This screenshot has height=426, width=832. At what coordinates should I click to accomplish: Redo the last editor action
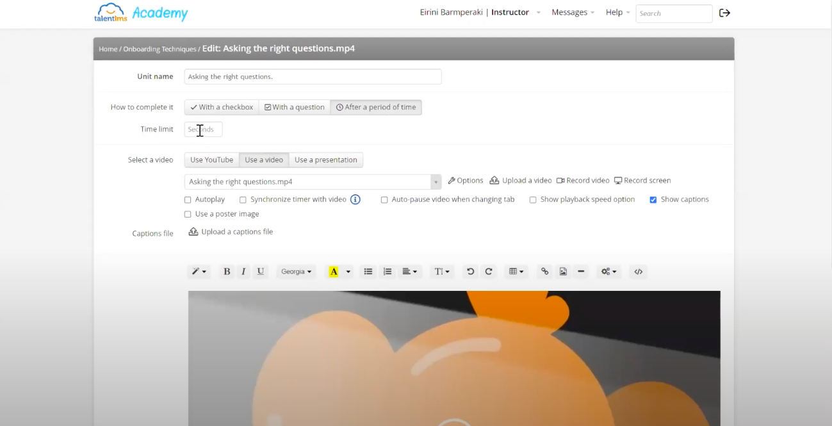(488, 272)
